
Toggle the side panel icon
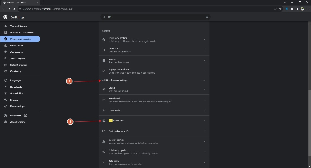click(297, 9)
